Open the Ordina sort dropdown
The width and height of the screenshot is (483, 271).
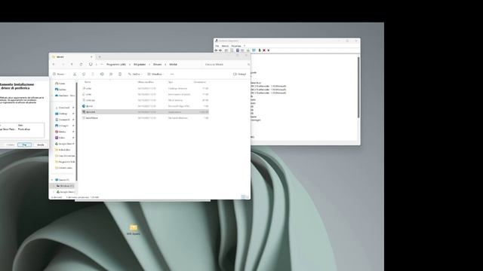point(134,74)
